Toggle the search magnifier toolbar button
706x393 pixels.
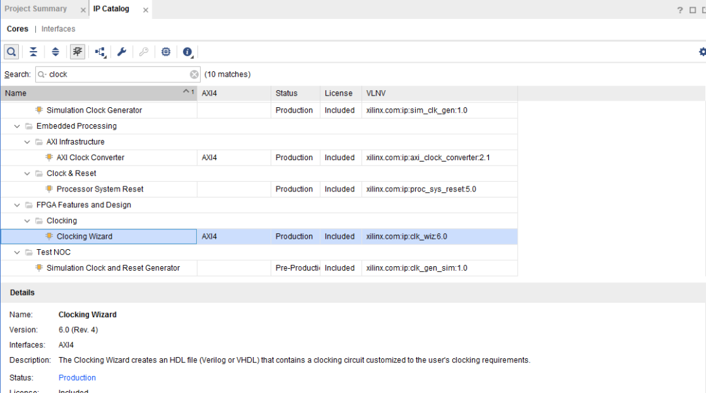tap(11, 52)
